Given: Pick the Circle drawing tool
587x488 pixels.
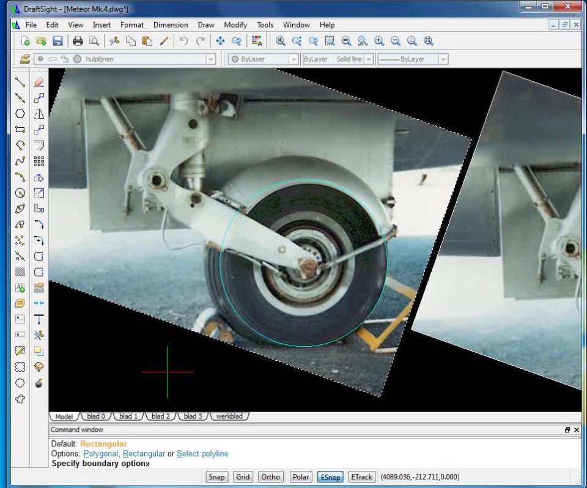Looking at the screenshot, I should click(x=20, y=193).
